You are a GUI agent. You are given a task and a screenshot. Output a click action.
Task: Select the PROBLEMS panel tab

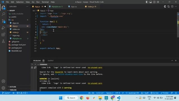[x=37, y=61]
